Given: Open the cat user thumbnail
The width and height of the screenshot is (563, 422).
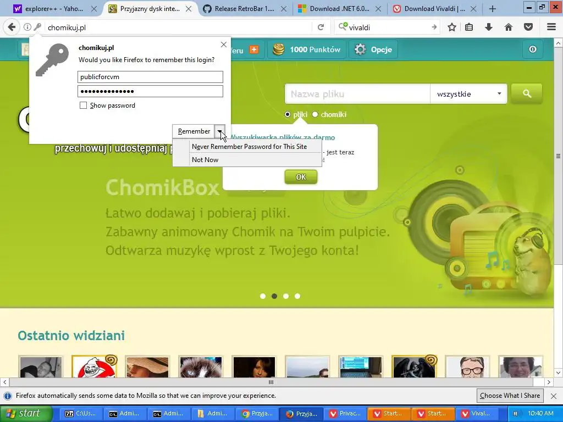Looking at the screenshot, I should [201, 367].
